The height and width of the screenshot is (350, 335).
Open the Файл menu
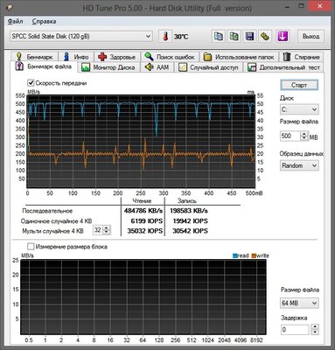pyautogui.click(x=16, y=21)
